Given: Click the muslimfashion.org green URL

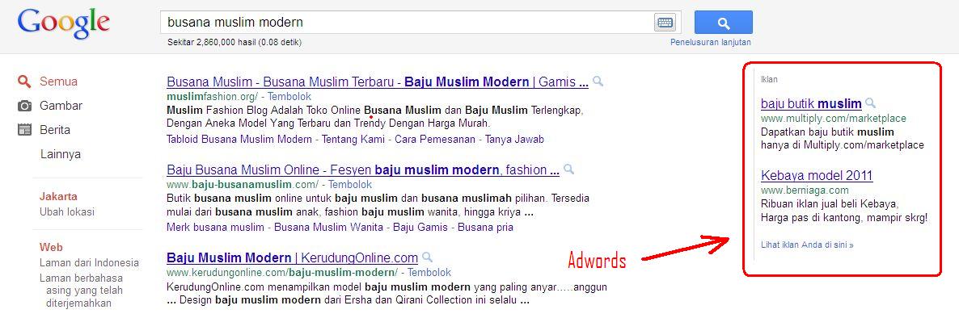Looking at the screenshot, I should click(x=212, y=96).
